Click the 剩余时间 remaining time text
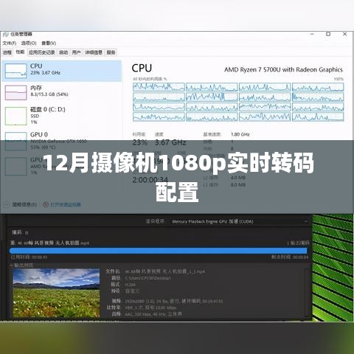 (290, 257)
